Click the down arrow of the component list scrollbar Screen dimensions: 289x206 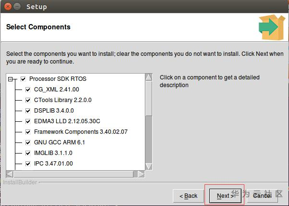tap(149, 166)
